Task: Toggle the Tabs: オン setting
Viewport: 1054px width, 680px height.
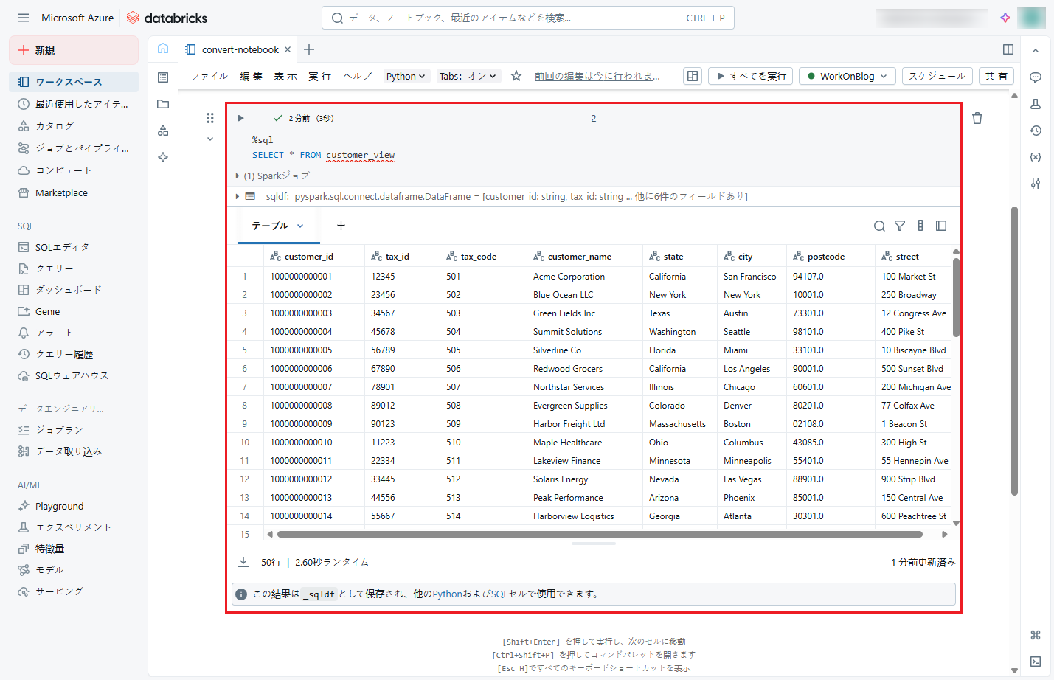Action: coord(468,76)
